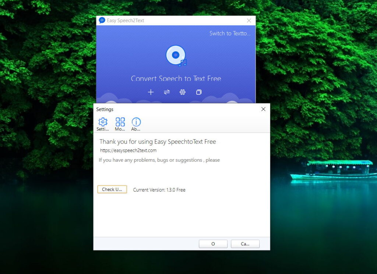
Task: Click the double-arrow convert icon
Action: pyautogui.click(x=167, y=92)
